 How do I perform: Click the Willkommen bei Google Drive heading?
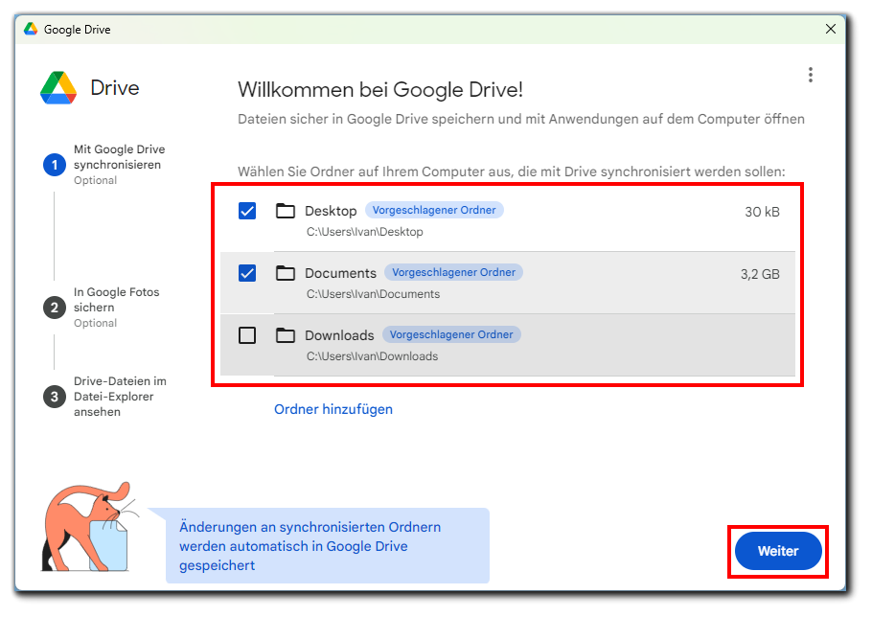(x=380, y=89)
